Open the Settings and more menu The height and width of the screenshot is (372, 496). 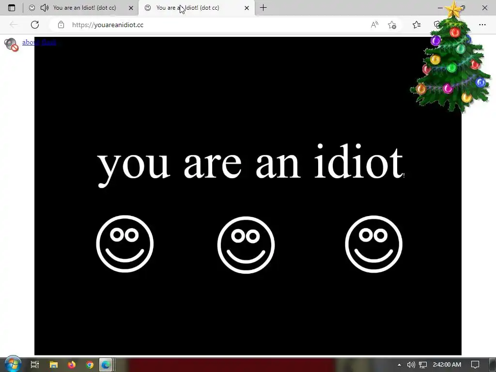point(482,25)
